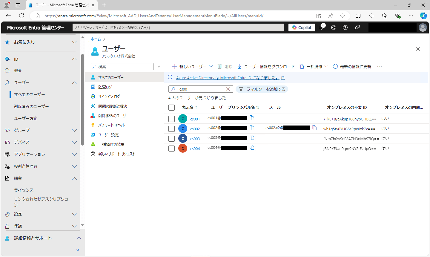Screen dimensions: 430x257
Task: Collapse the 課金 navigation group
Action: [74, 178]
